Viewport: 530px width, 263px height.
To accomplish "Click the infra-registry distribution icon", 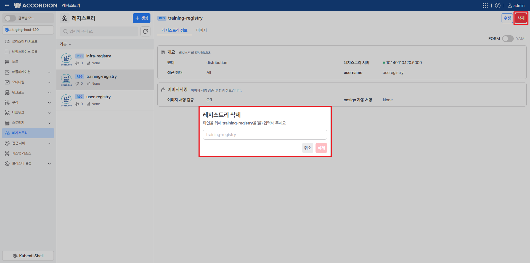I will click(66, 59).
